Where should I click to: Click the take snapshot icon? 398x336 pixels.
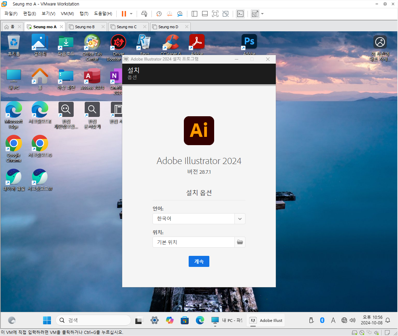(159, 14)
